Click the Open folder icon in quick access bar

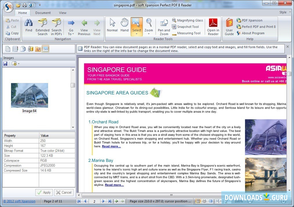18,5
